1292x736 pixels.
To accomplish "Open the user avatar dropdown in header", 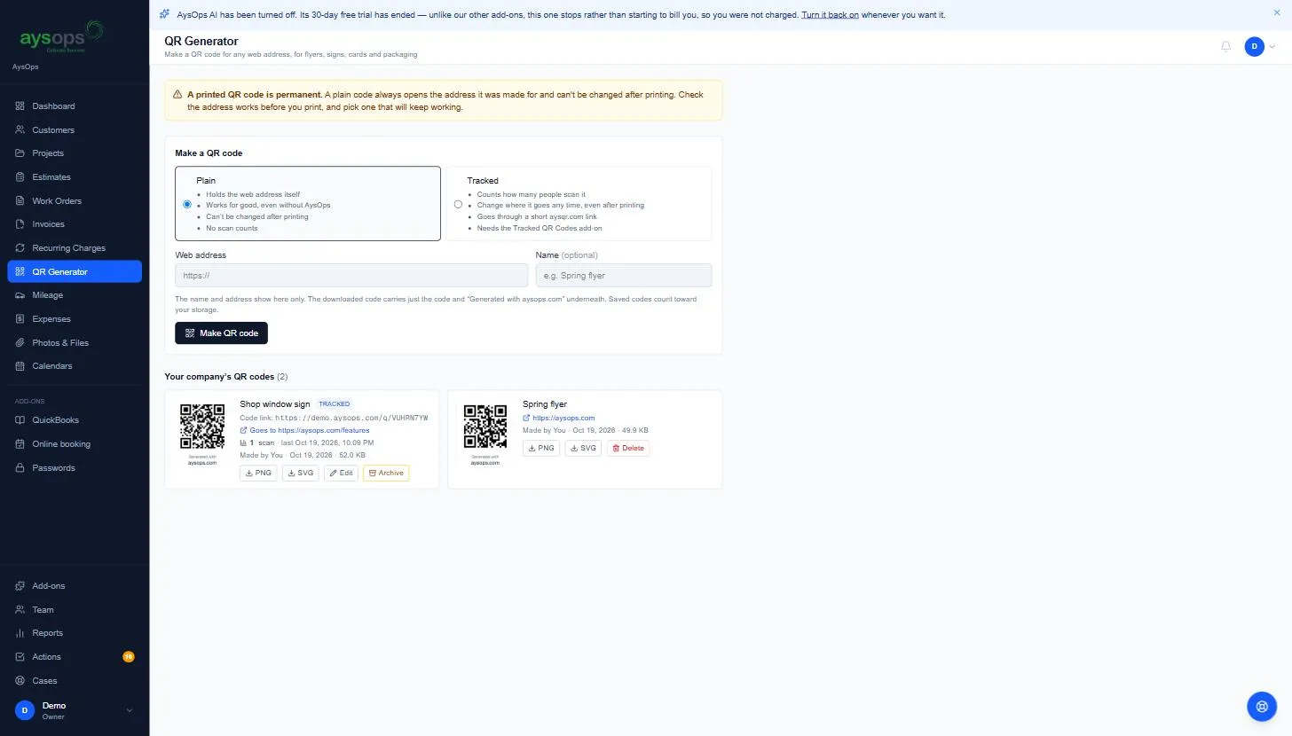I will 1259,47.
